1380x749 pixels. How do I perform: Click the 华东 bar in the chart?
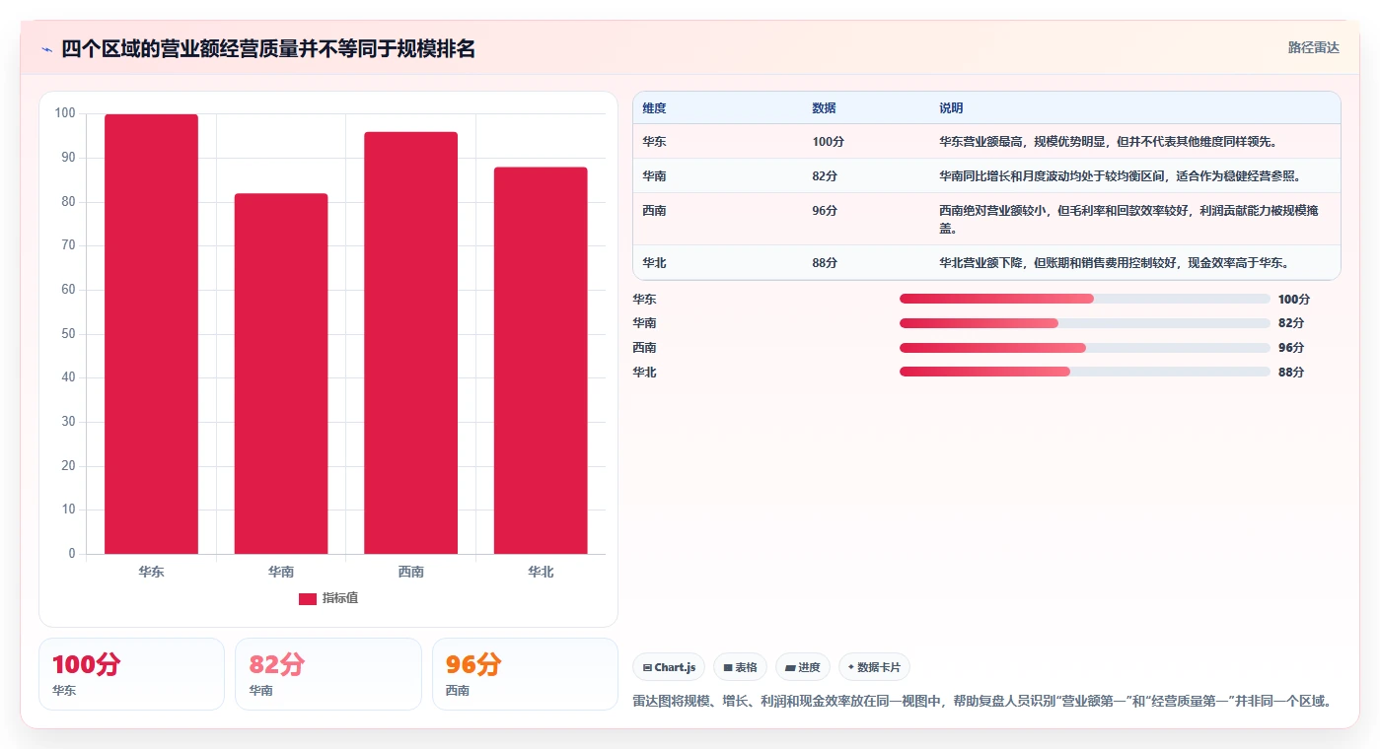[x=151, y=334]
